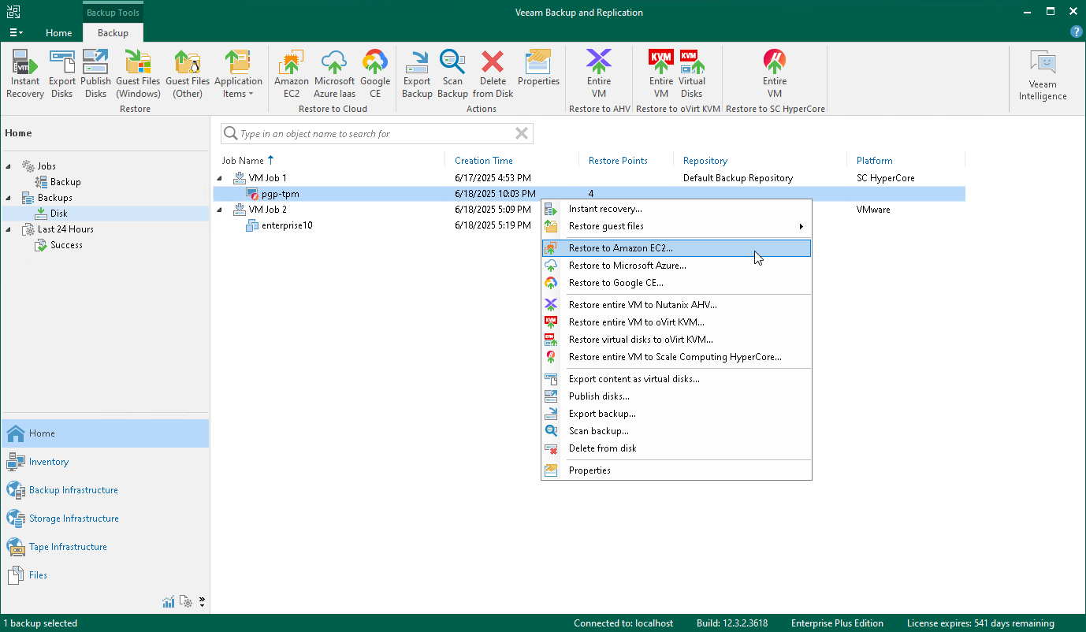Viewport: 1086px width, 632px height.
Task: Open Guest Files (Windows) restore
Action: (x=138, y=73)
